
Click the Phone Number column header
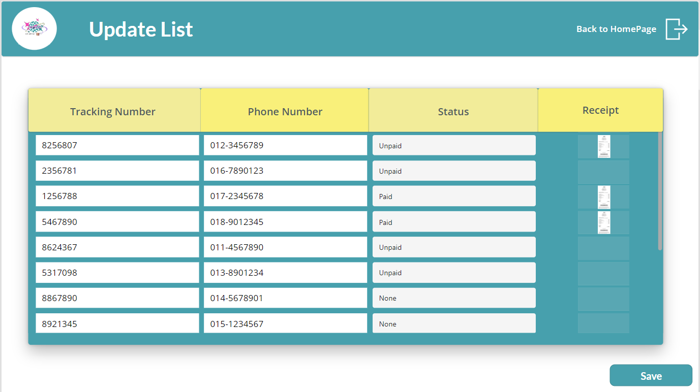coord(285,111)
